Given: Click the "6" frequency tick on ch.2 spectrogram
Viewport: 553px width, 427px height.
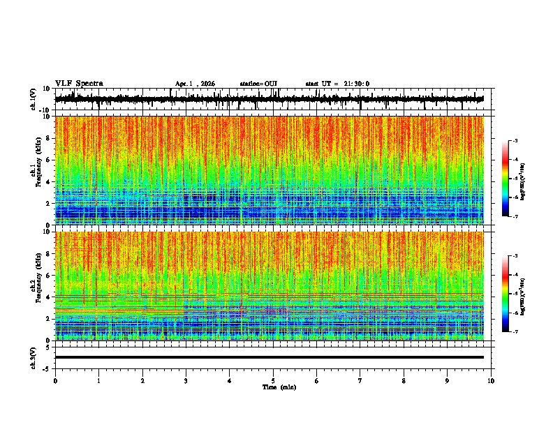Looking at the screenshot, I should click(x=49, y=276).
